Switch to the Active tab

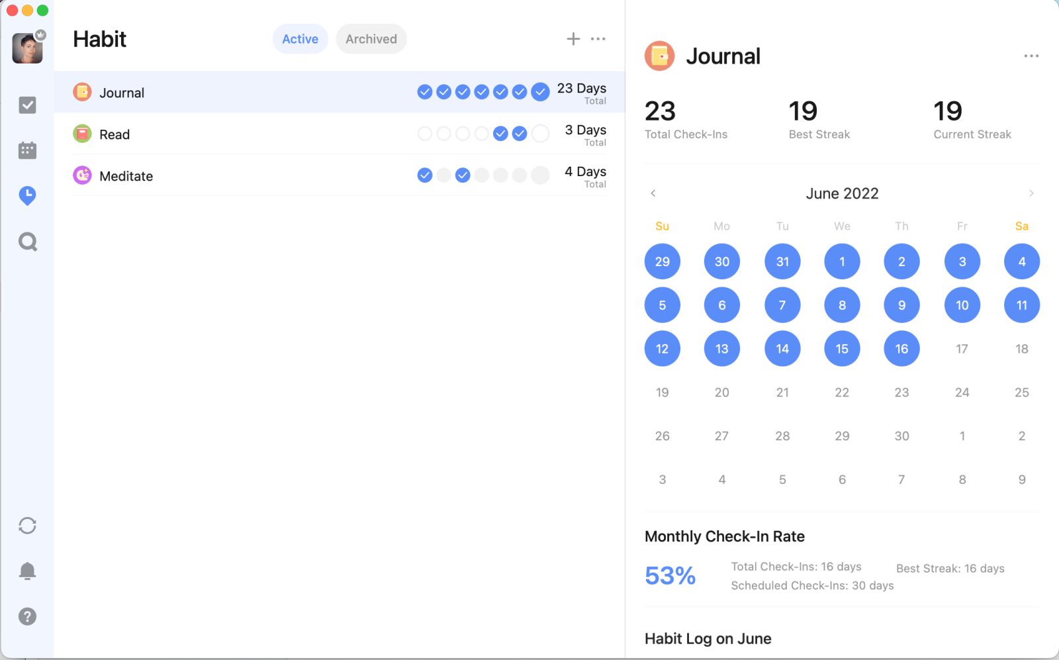[x=300, y=39]
